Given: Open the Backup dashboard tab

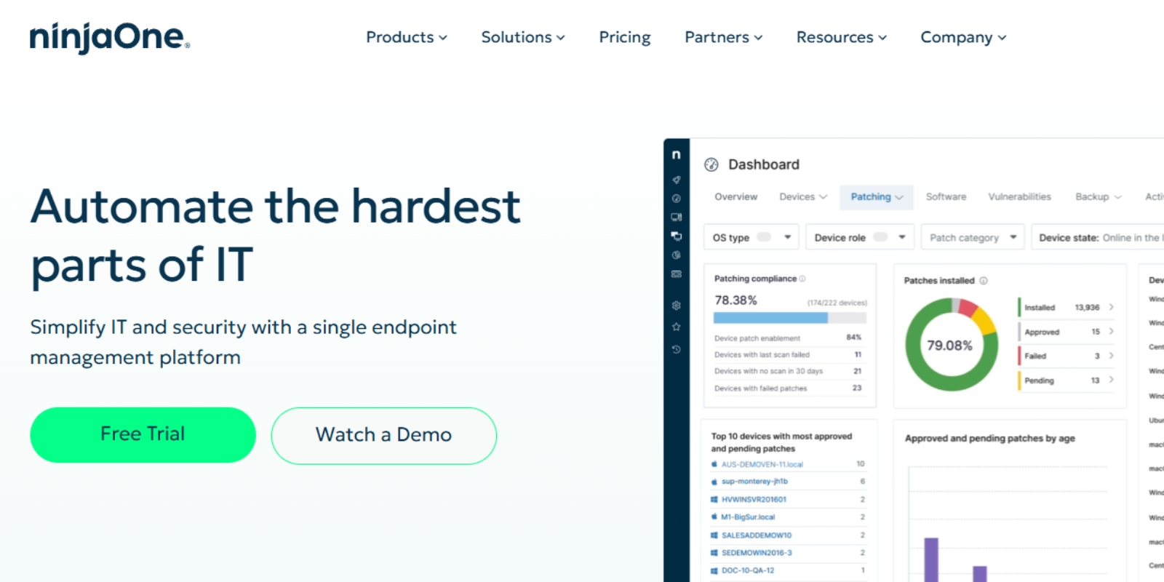Looking at the screenshot, I should click(x=1099, y=197).
